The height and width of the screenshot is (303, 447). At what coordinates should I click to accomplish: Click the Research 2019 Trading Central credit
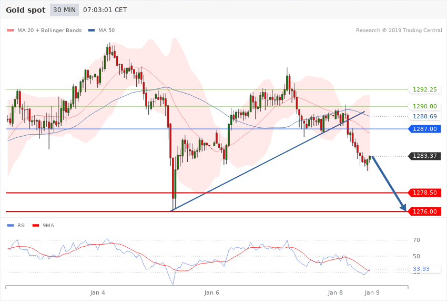[399, 30]
